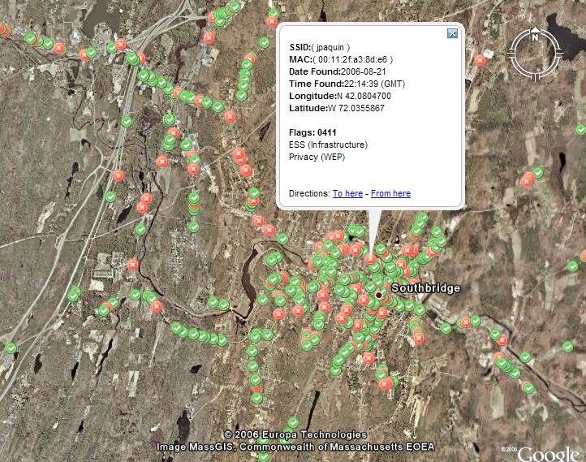Click the Google logo in the corner
Image resolution: width=586 pixels, height=462 pixels.
551,453
